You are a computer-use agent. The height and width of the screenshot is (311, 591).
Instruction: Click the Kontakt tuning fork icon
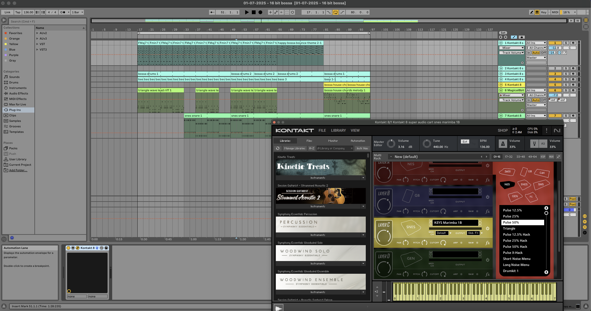click(x=534, y=144)
